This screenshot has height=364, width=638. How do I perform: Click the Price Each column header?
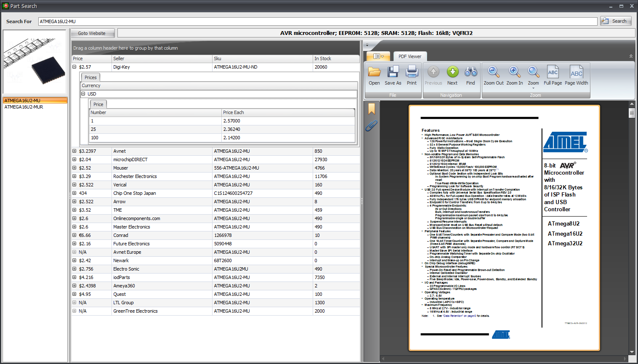point(288,112)
